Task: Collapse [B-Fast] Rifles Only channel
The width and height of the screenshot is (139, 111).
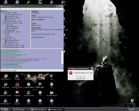Action: (2, 32)
